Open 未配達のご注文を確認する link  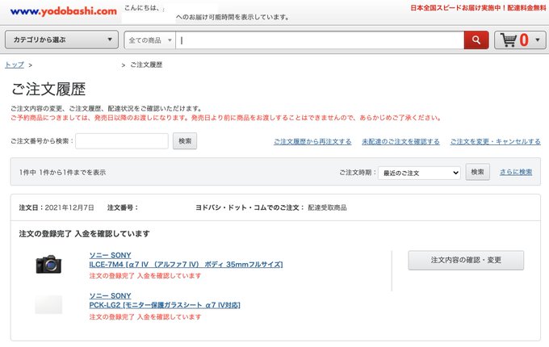401,142
